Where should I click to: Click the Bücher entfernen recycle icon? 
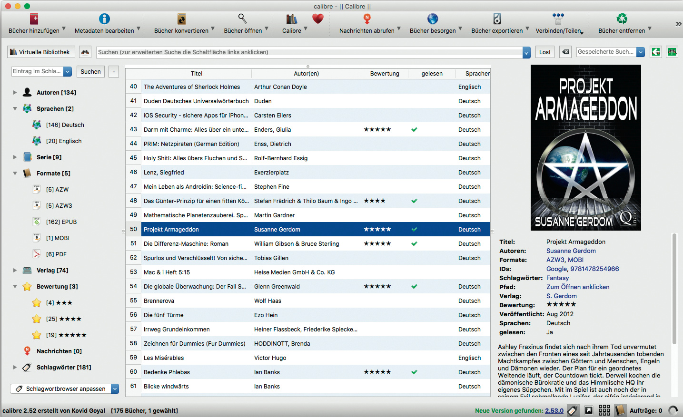point(622,19)
